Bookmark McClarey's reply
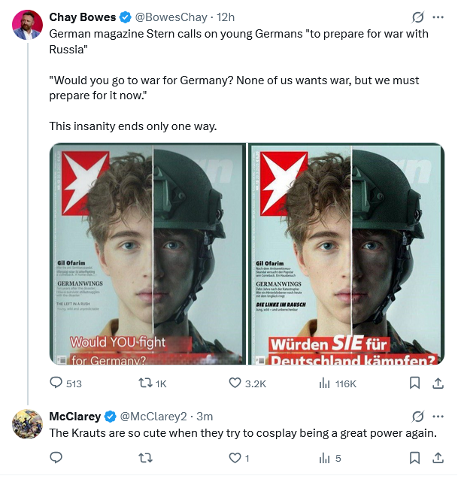This screenshot has height=479, width=458. pos(414,457)
